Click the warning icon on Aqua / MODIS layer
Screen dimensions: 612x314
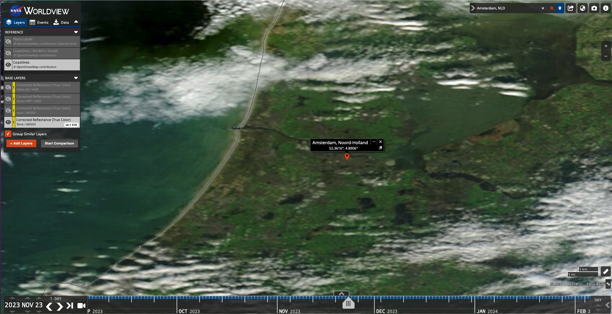tap(14, 111)
